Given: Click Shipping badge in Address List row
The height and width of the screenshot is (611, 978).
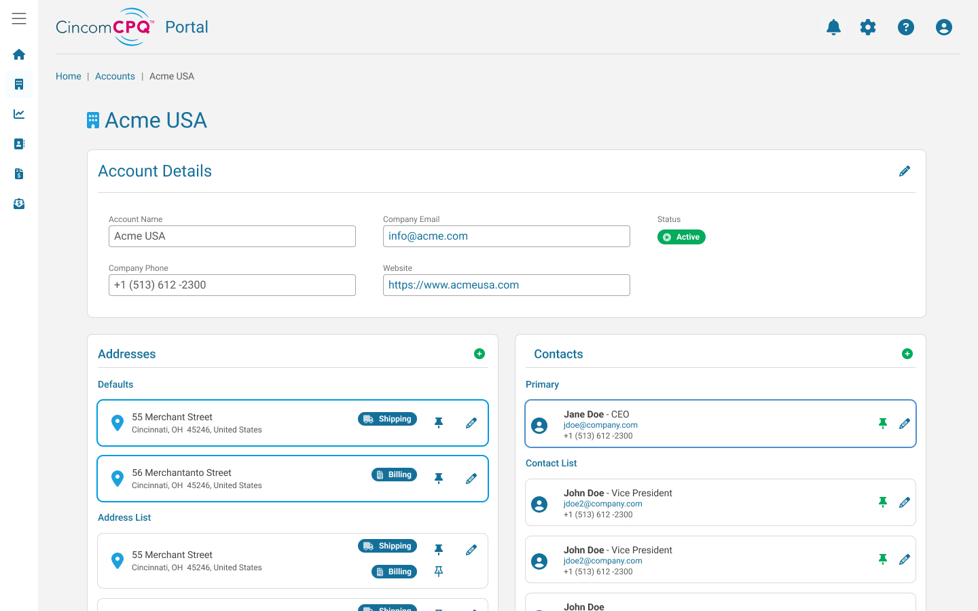Looking at the screenshot, I should (x=387, y=546).
